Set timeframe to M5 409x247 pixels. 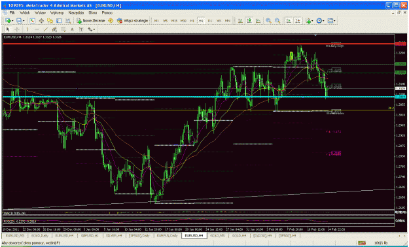coord(166,21)
